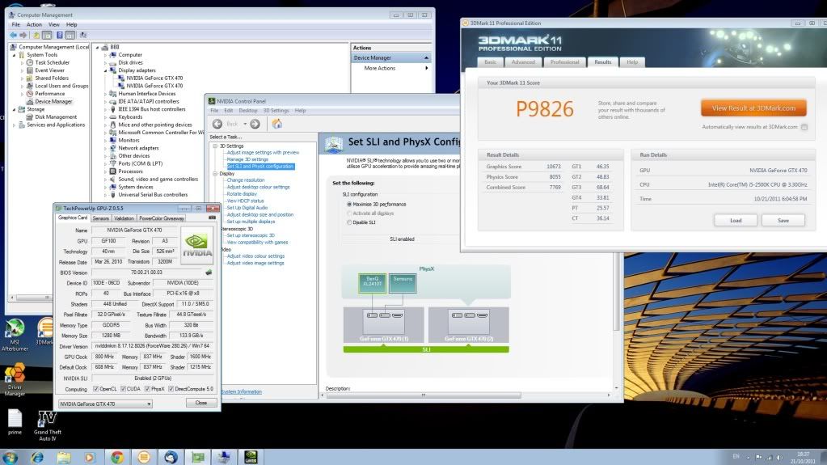Toggle PhysX checkbox in GPU-Z
This screenshot has height=465, width=827.
[x=147, y=389]
